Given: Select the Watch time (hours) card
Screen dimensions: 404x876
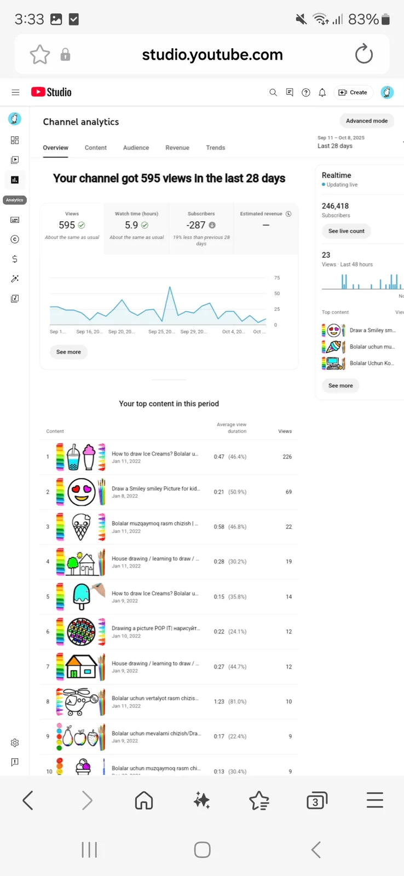Looking at the screenshot, I should (x=136, y=229).
